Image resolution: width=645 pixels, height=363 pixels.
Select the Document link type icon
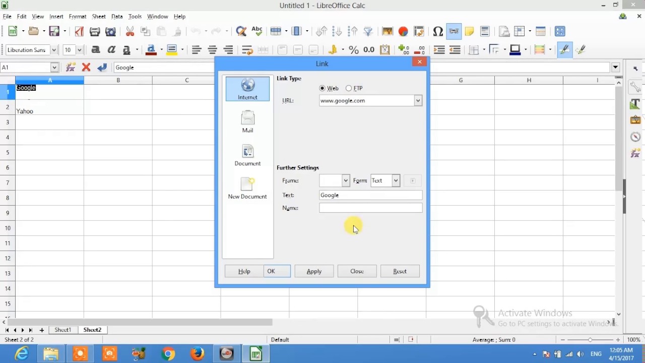pos(247,155)
